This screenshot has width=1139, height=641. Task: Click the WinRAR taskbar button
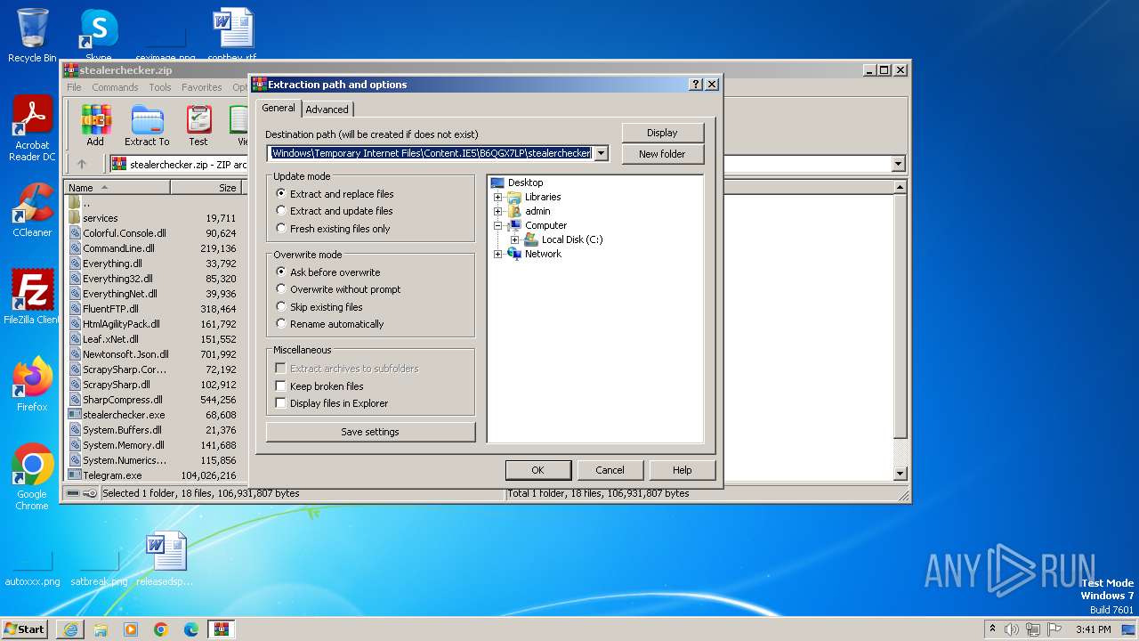(x=222, y=629)
